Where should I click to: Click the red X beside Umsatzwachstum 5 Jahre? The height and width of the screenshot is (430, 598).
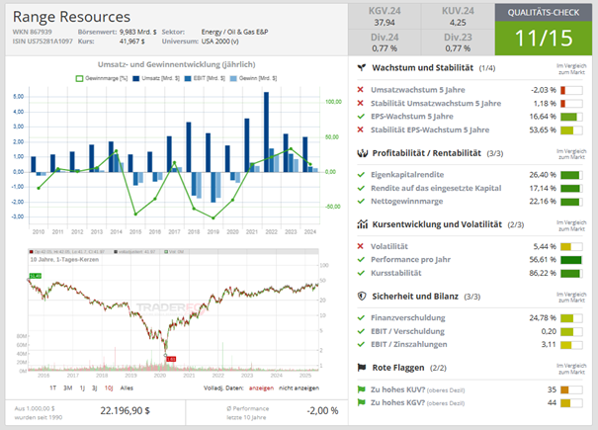tap(361, 90)
